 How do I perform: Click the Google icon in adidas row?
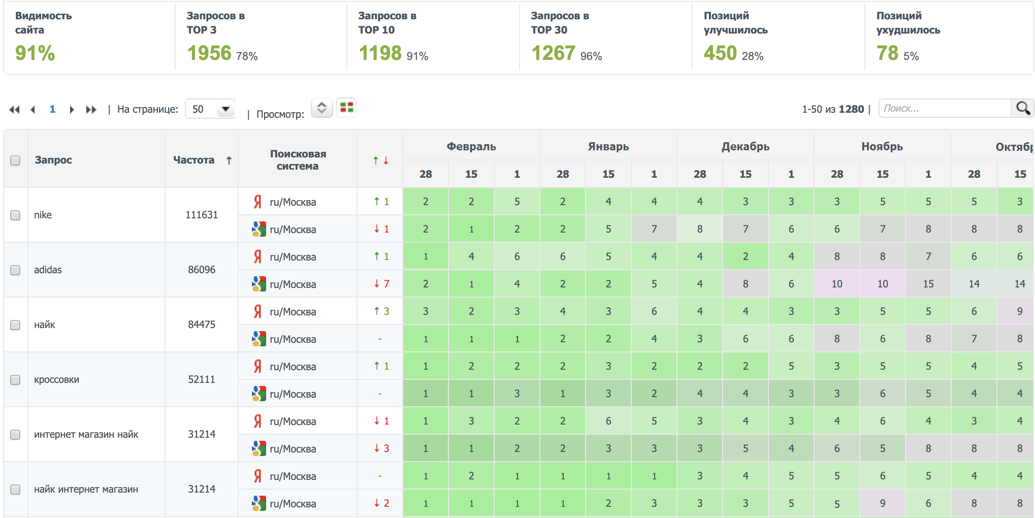pyautogui.click(x=258, y=284)
